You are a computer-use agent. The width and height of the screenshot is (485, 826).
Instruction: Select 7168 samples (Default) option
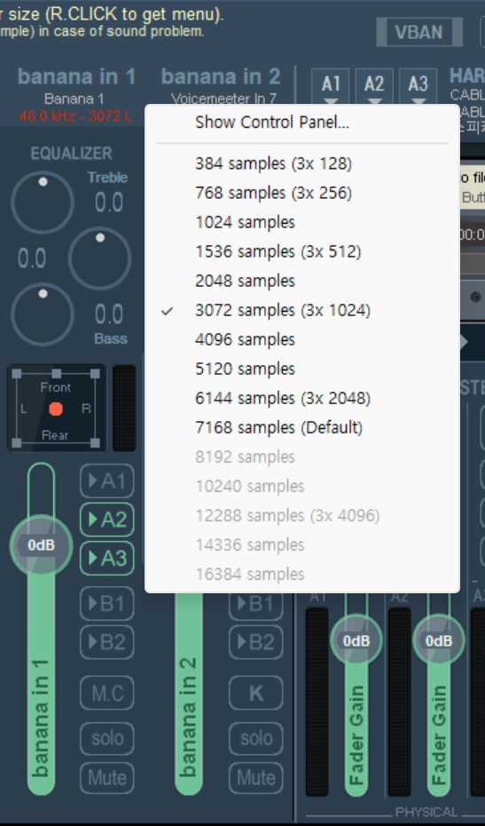[x=302, y=427]
